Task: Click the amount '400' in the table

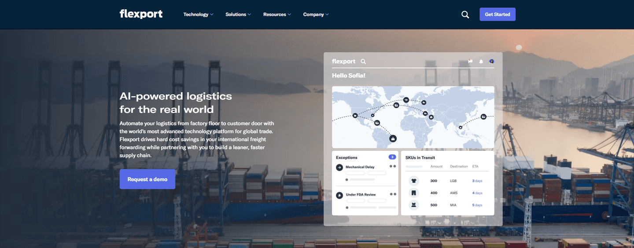Action: (x=434, y=193)
